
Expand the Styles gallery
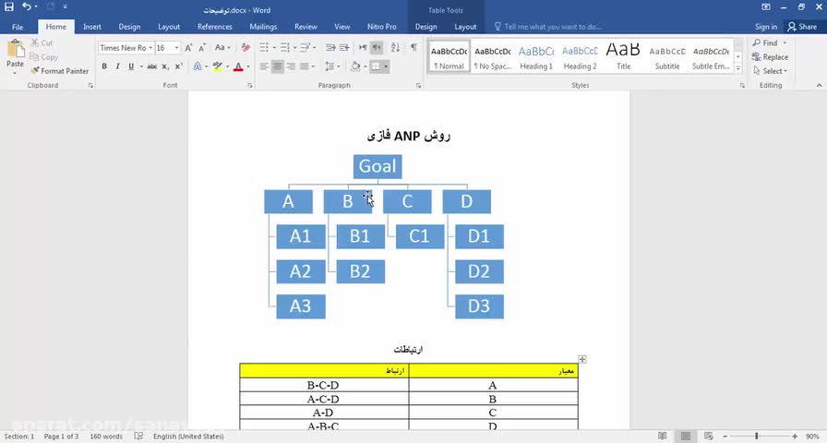[x=738, y=68]
